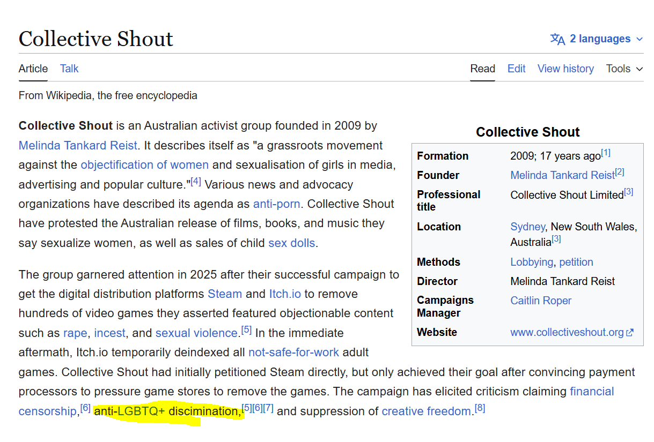Follow the rape article link
654x442 pixels.
(x=75, y=333)
